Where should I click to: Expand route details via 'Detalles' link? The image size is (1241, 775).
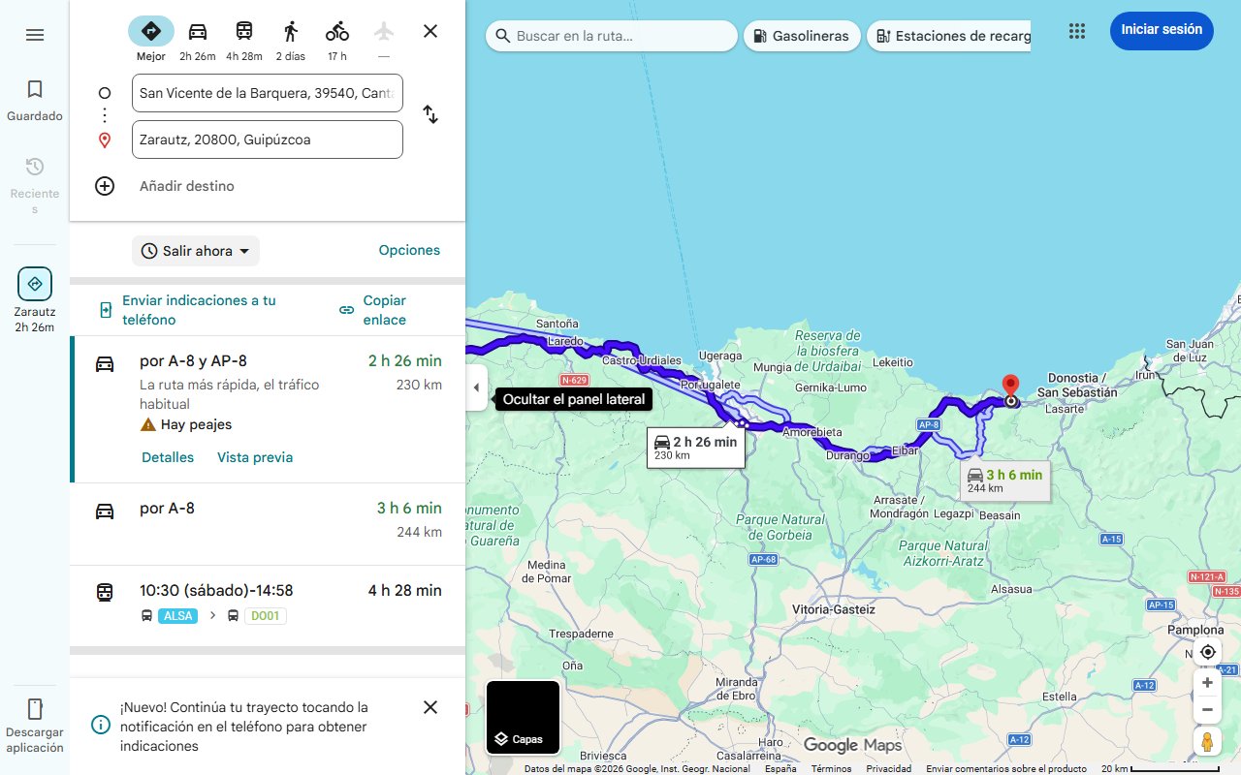(x=167, y=456)
